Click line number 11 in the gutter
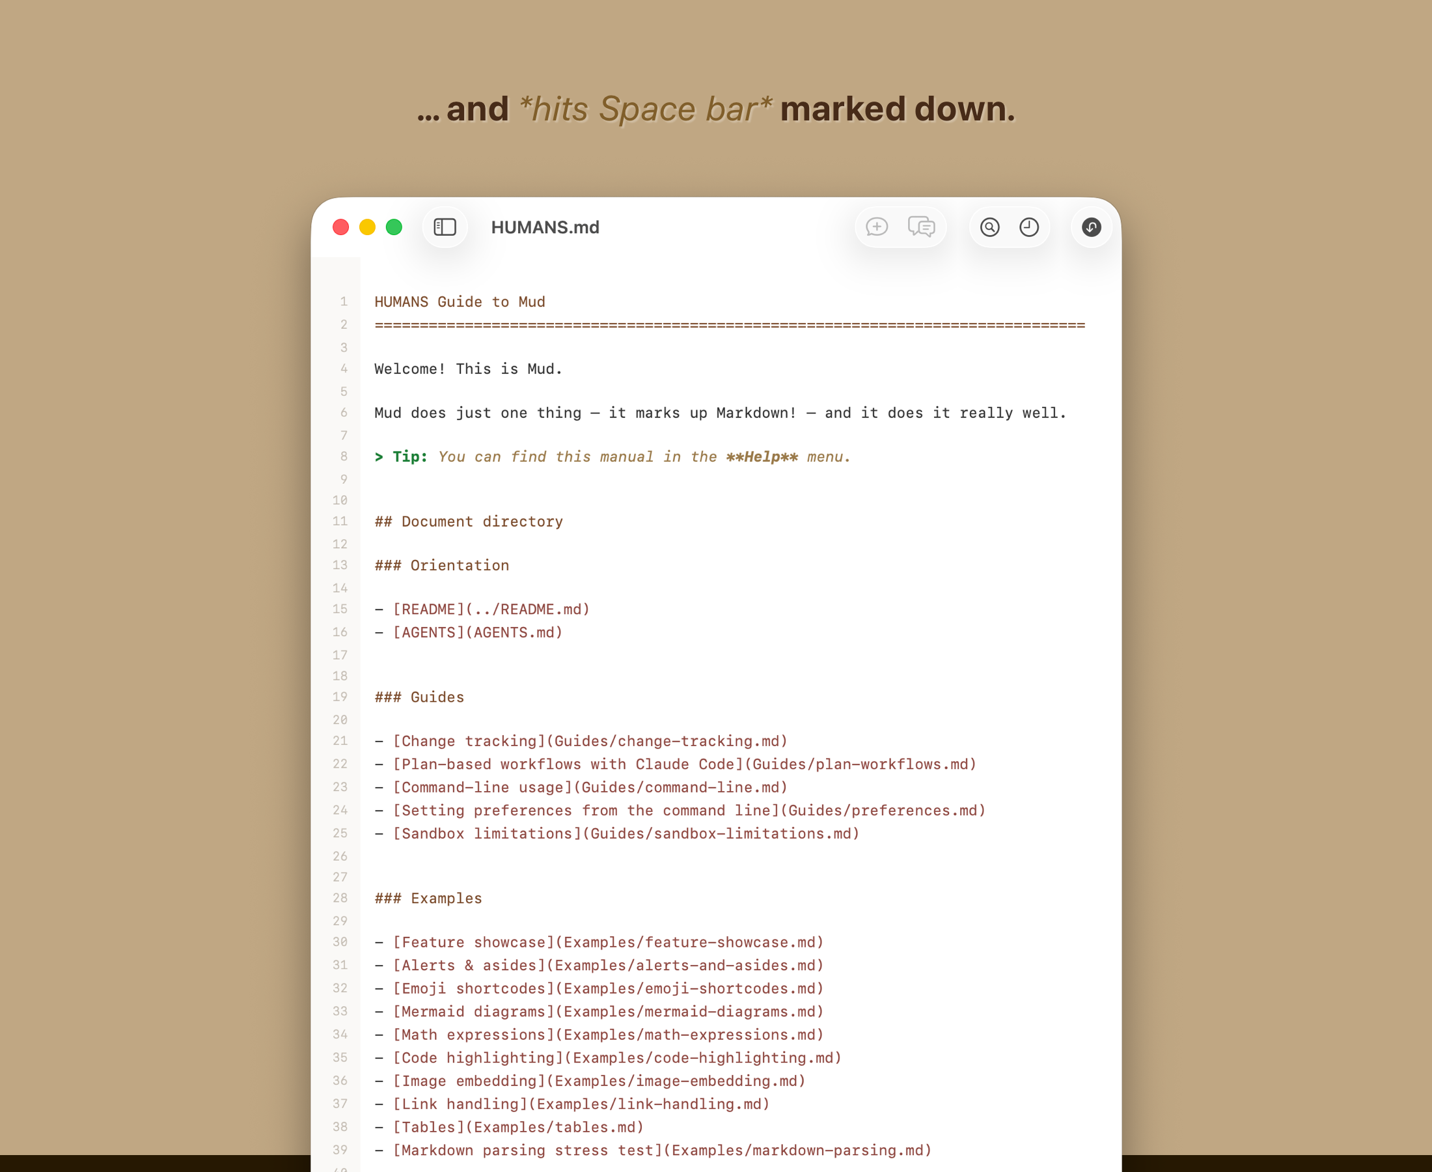The image size is (1432, 1172). pyautogui.click(x=340, y=521)
